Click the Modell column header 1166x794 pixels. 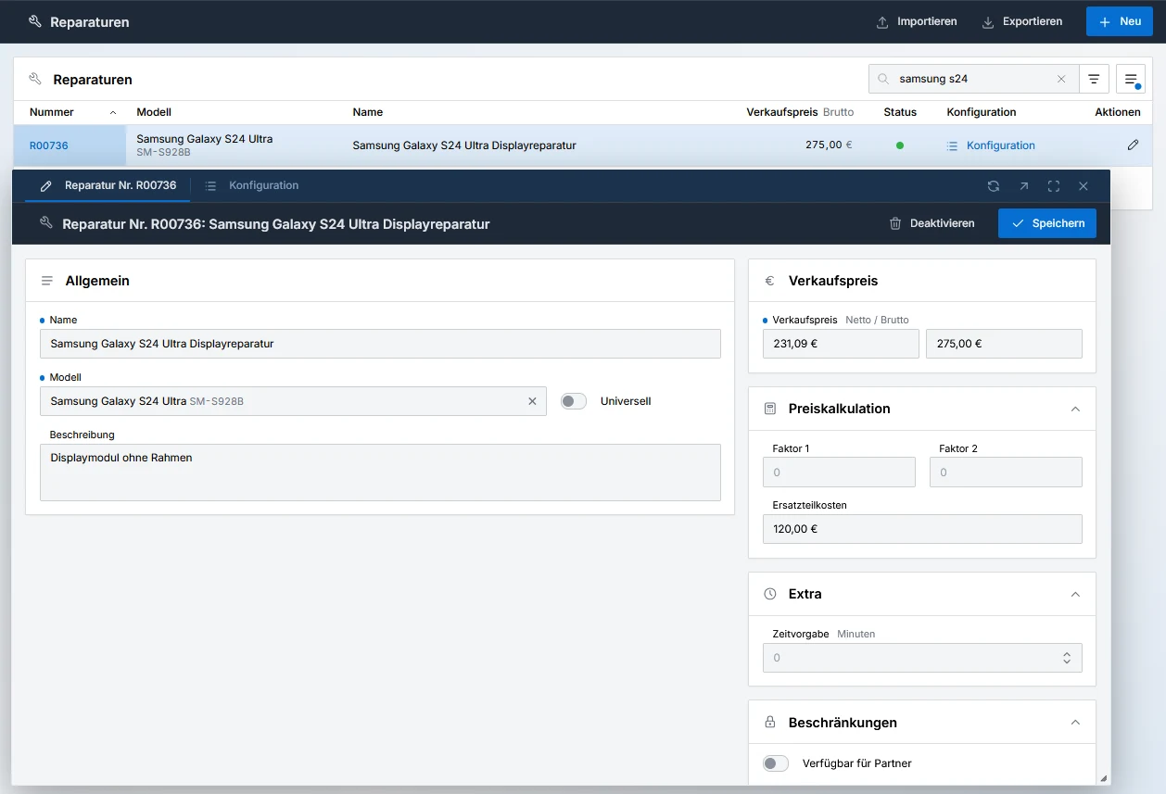[x=154, y=112]
